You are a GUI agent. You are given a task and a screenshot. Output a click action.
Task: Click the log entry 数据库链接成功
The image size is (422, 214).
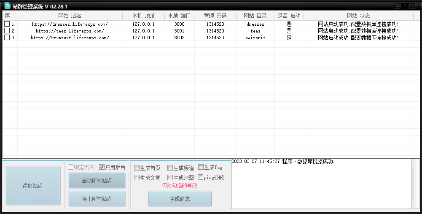pos(283,161)
